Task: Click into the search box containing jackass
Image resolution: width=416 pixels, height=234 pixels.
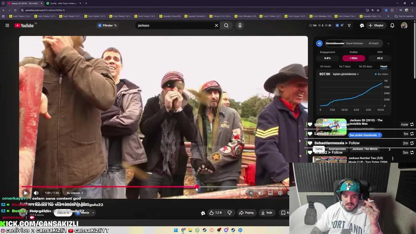Action: [175, 25]
